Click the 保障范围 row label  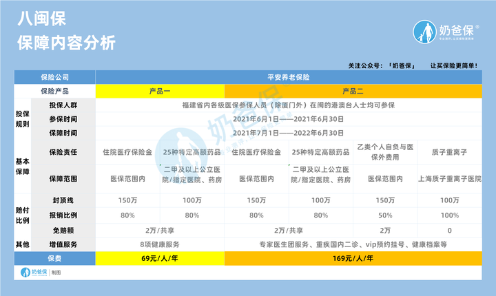63,179
